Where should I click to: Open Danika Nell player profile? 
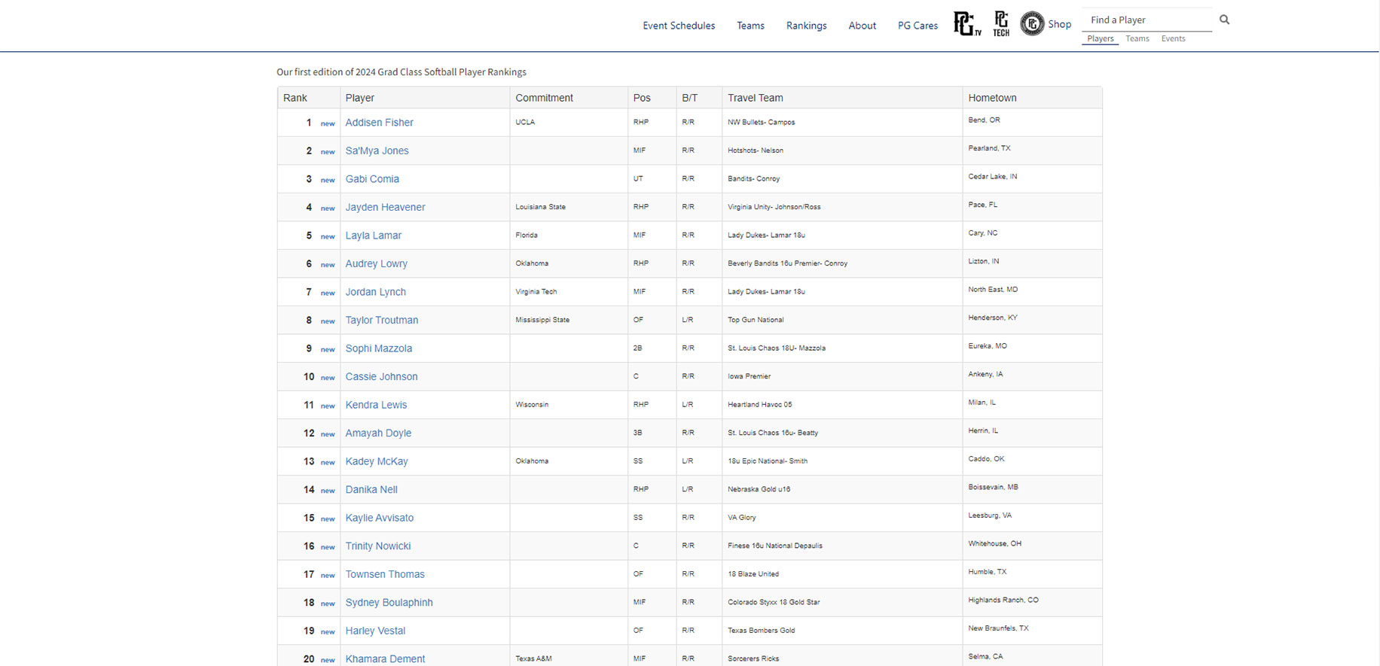(371, 489)
